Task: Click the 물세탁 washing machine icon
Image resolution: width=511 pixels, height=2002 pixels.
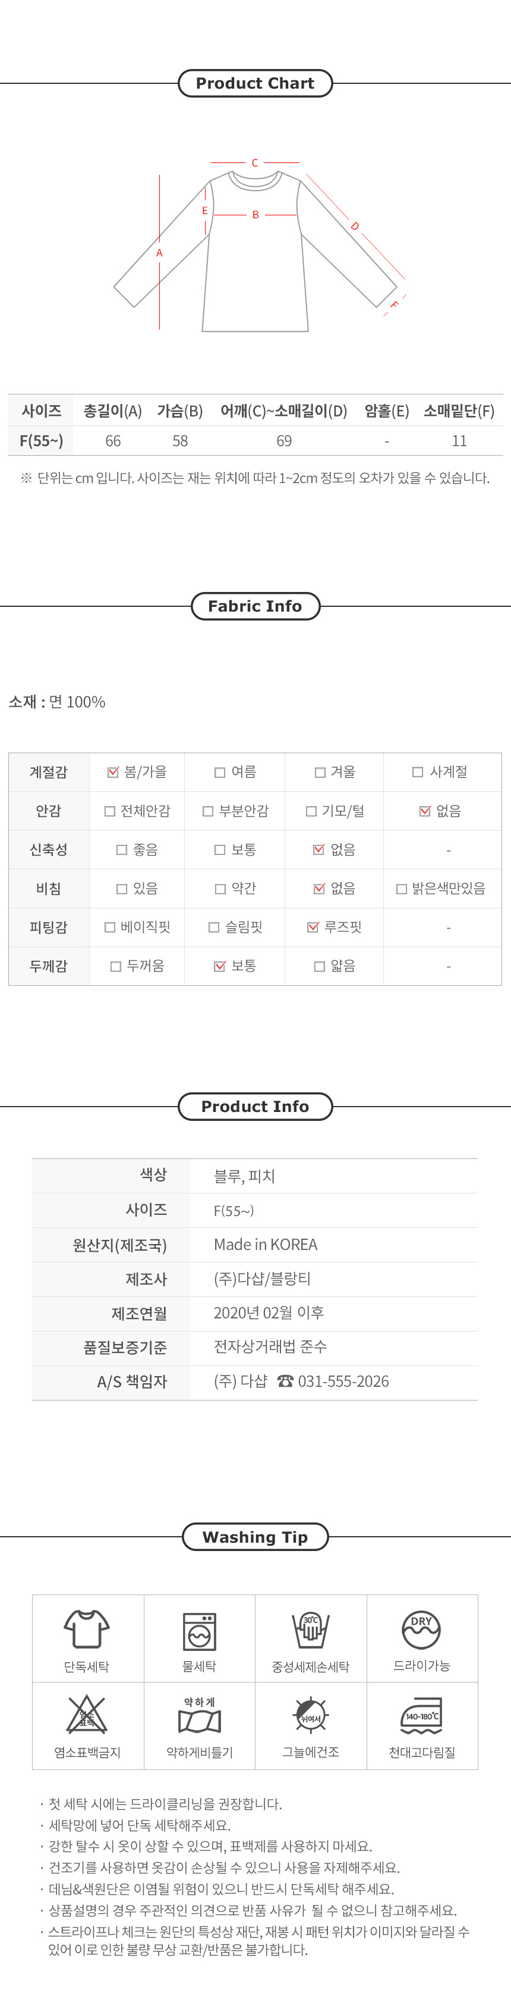Action: (199, 1631)
